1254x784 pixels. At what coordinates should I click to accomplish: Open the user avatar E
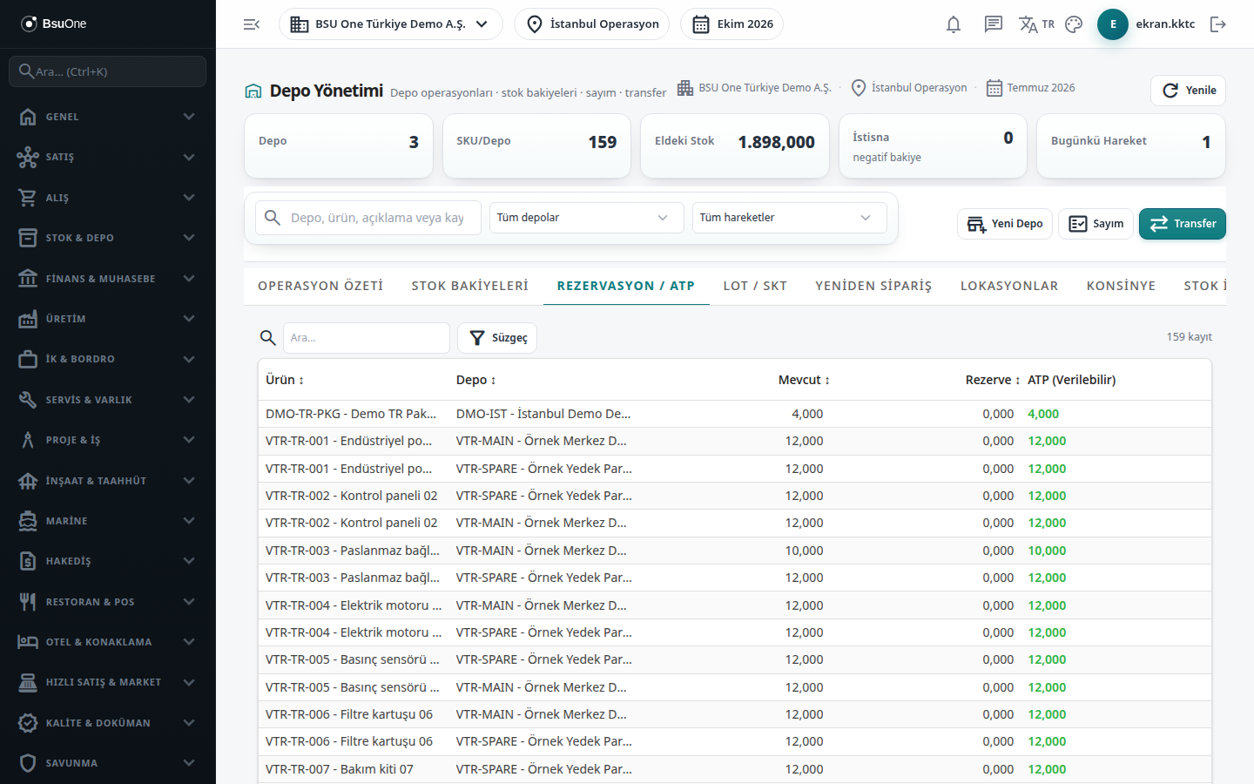point(1113,24)
